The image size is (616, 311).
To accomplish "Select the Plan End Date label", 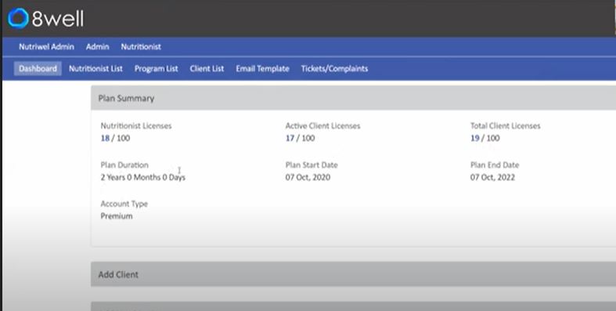I will click(x=495, y=165).
